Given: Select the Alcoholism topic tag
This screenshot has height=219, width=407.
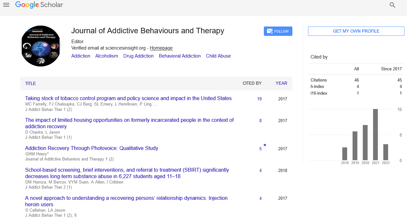Looking at the screenshot, I should [107, 56].
